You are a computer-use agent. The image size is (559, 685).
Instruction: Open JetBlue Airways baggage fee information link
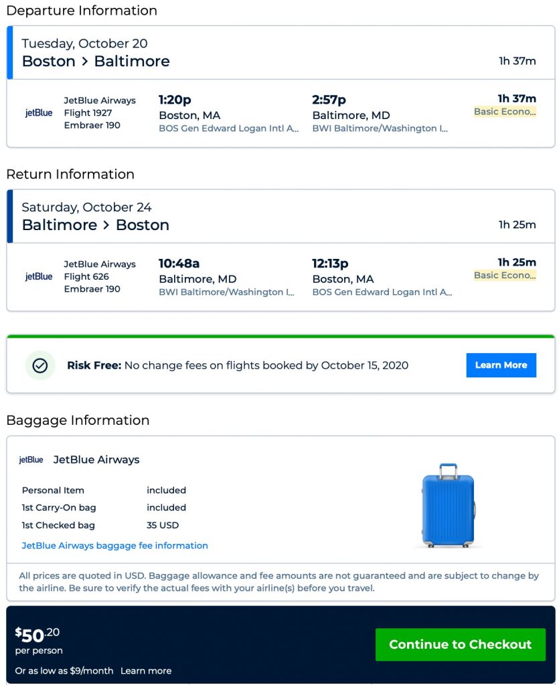(114, 546)
